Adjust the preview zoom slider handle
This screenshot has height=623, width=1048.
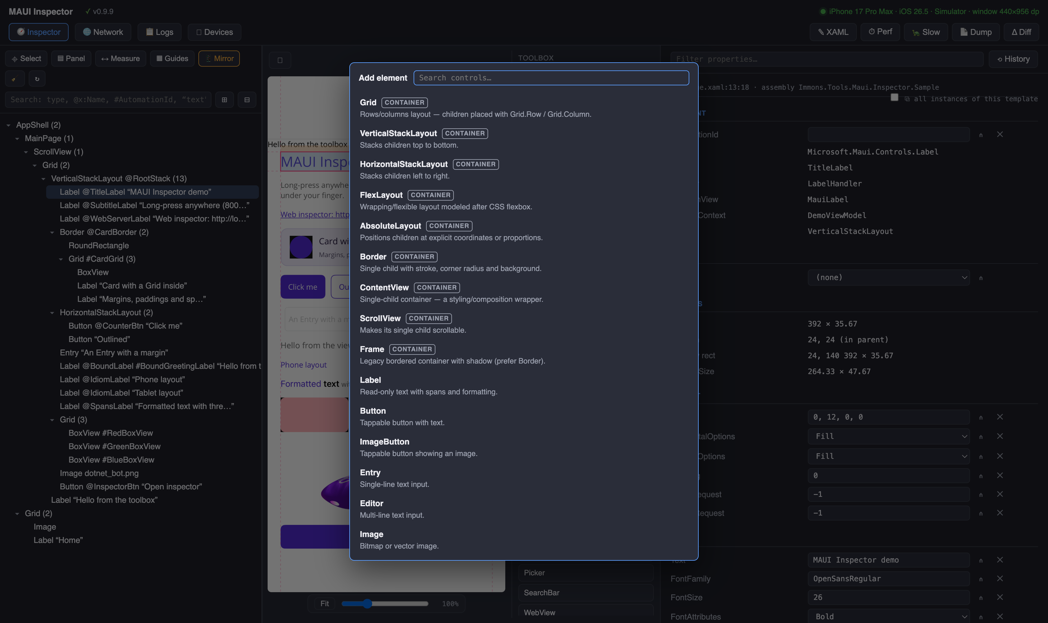(367, 604)
